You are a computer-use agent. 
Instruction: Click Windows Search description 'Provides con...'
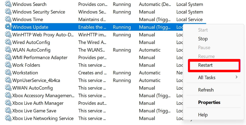(93, 4)
